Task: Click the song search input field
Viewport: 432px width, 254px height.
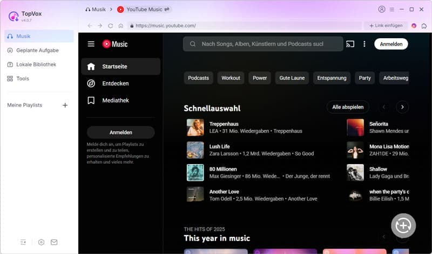Action: pos(263,44)
